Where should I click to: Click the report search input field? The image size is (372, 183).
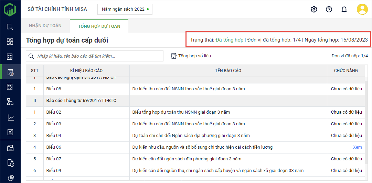[x=98, y=56]
